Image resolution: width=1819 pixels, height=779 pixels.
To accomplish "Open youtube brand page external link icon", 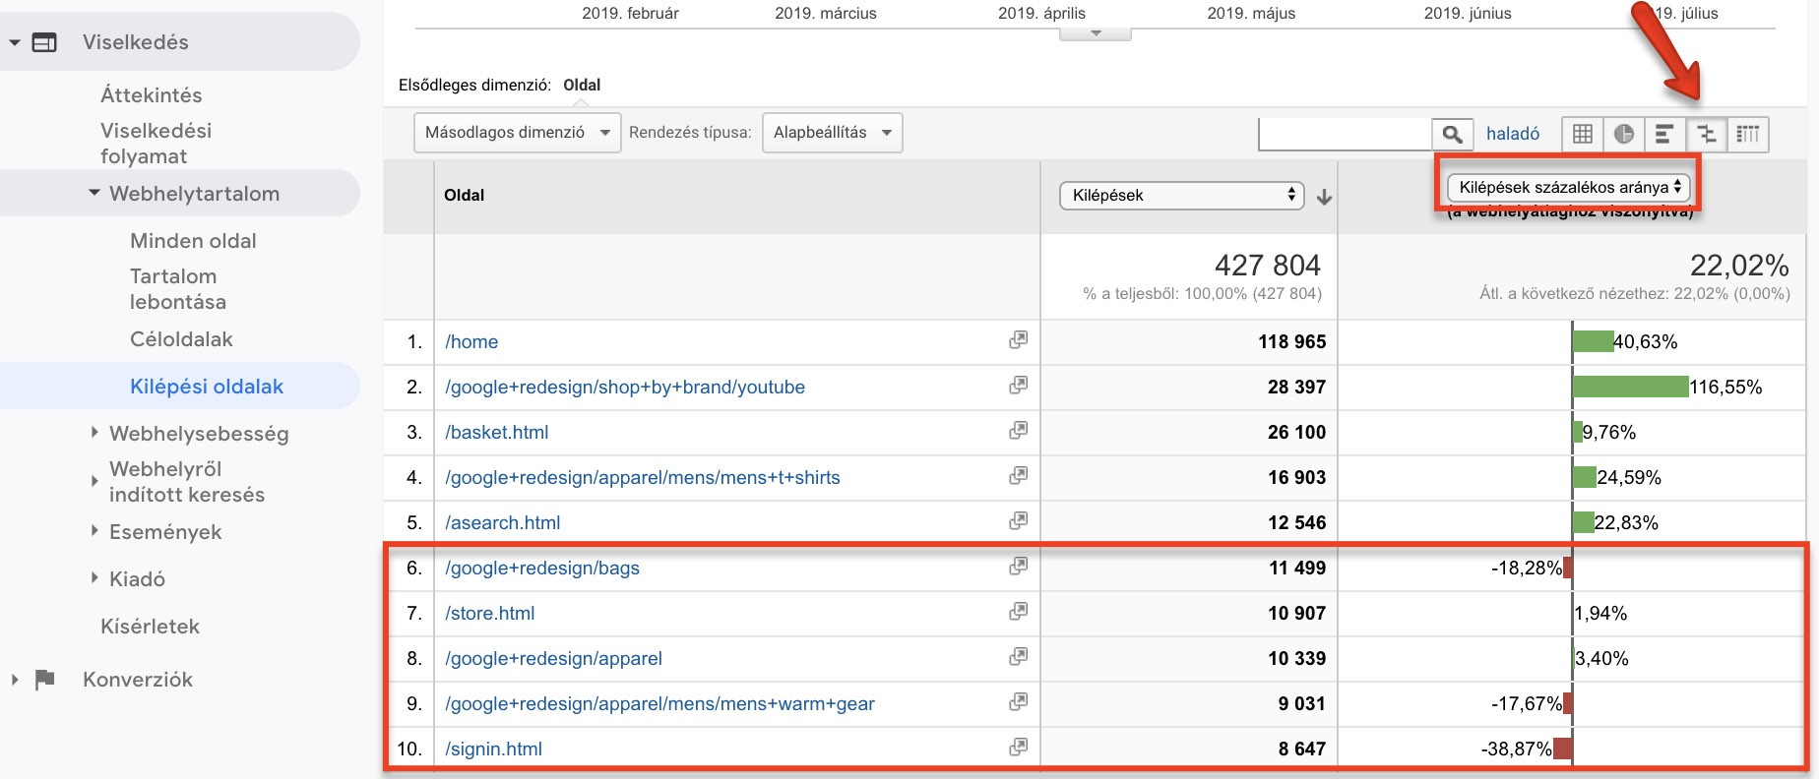I will (1018, 385).
